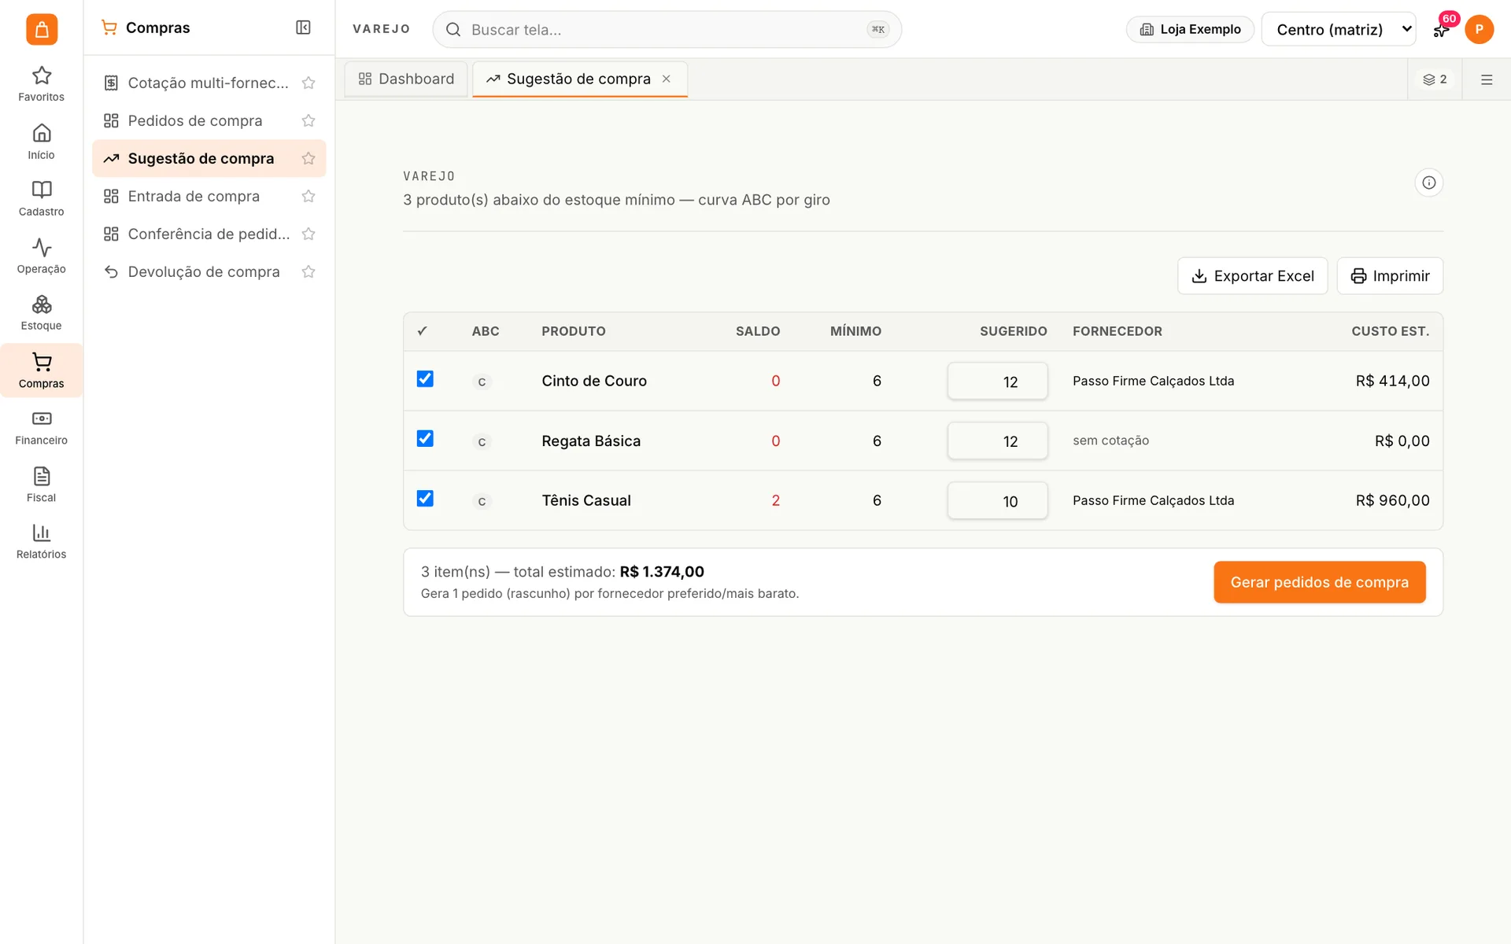The width and height of the screenshot is (1511, 944).
Task: Click the VAREJO label in top bar
Action: 381,29
